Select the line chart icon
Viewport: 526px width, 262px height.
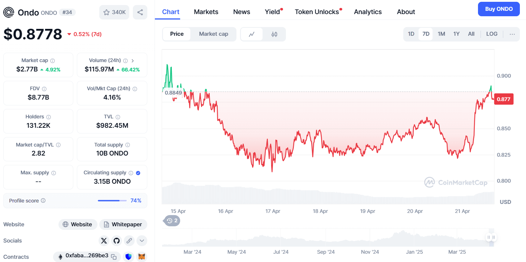click(252, 34)
